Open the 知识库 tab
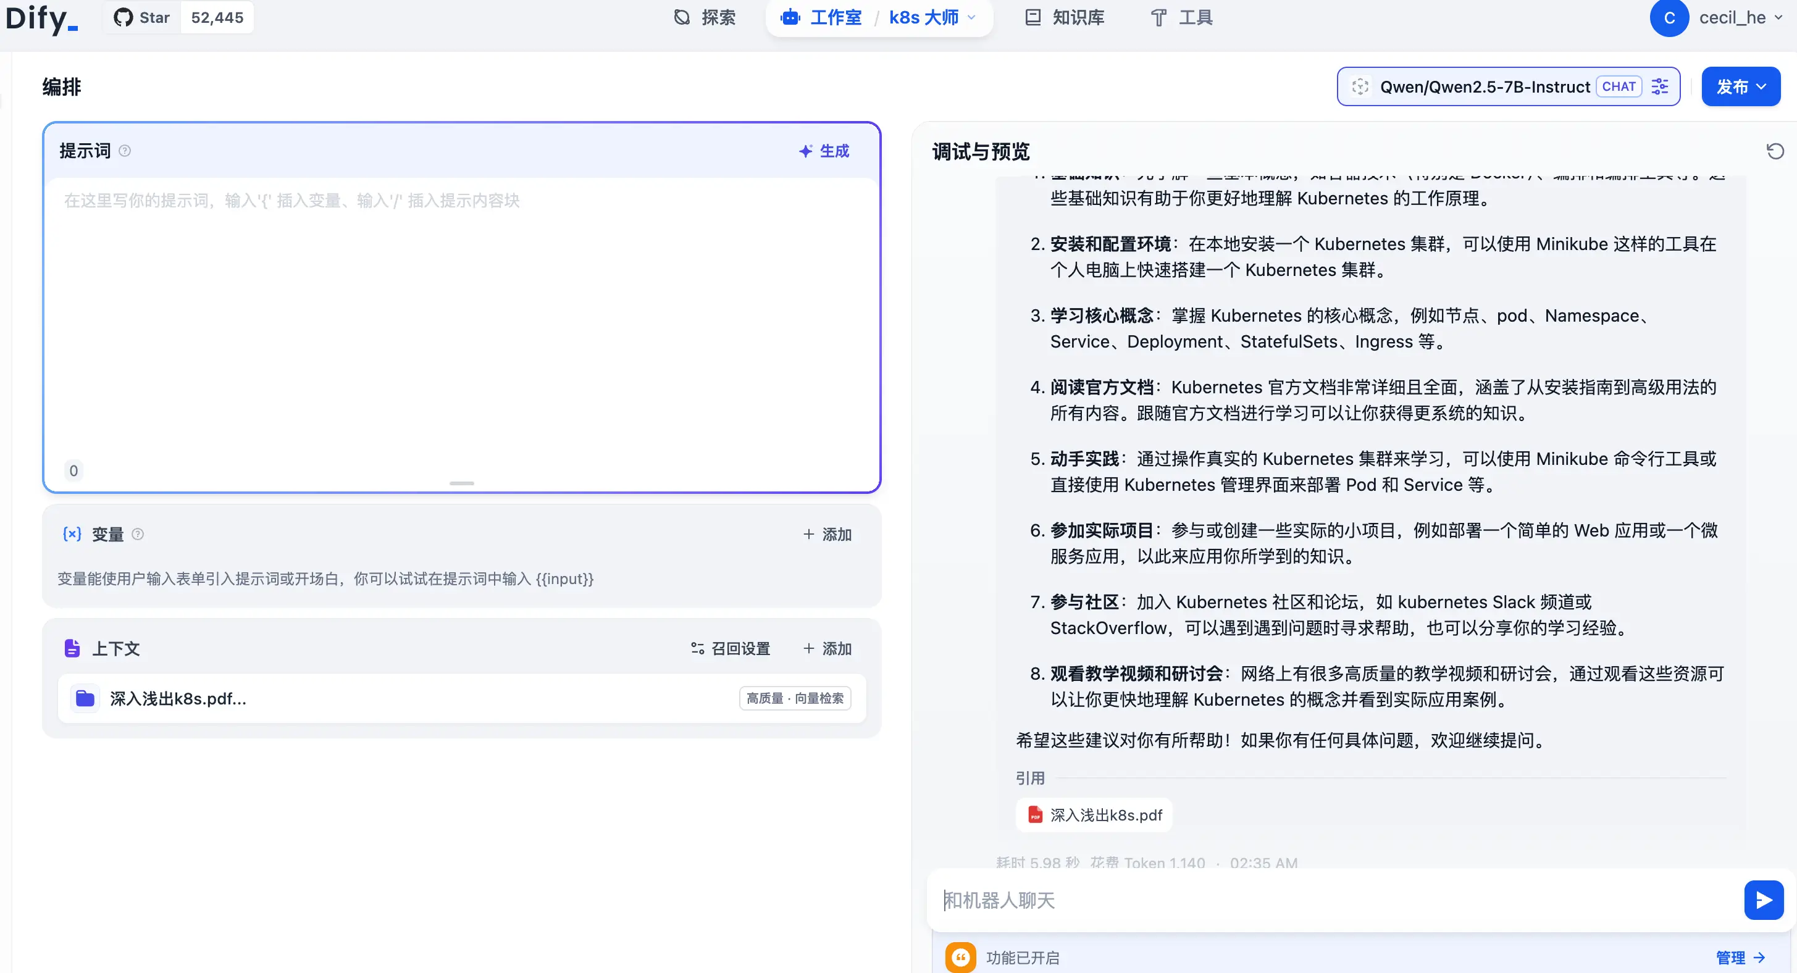Screen dimensions: 1797x973 pos(1065,17)
